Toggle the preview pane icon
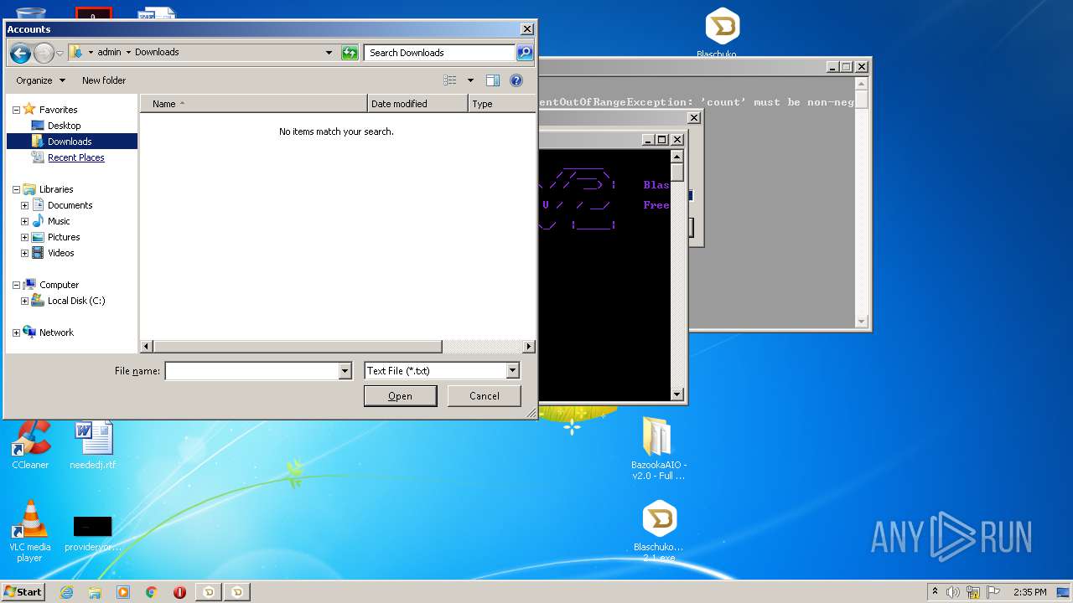 tap(493, 80)
